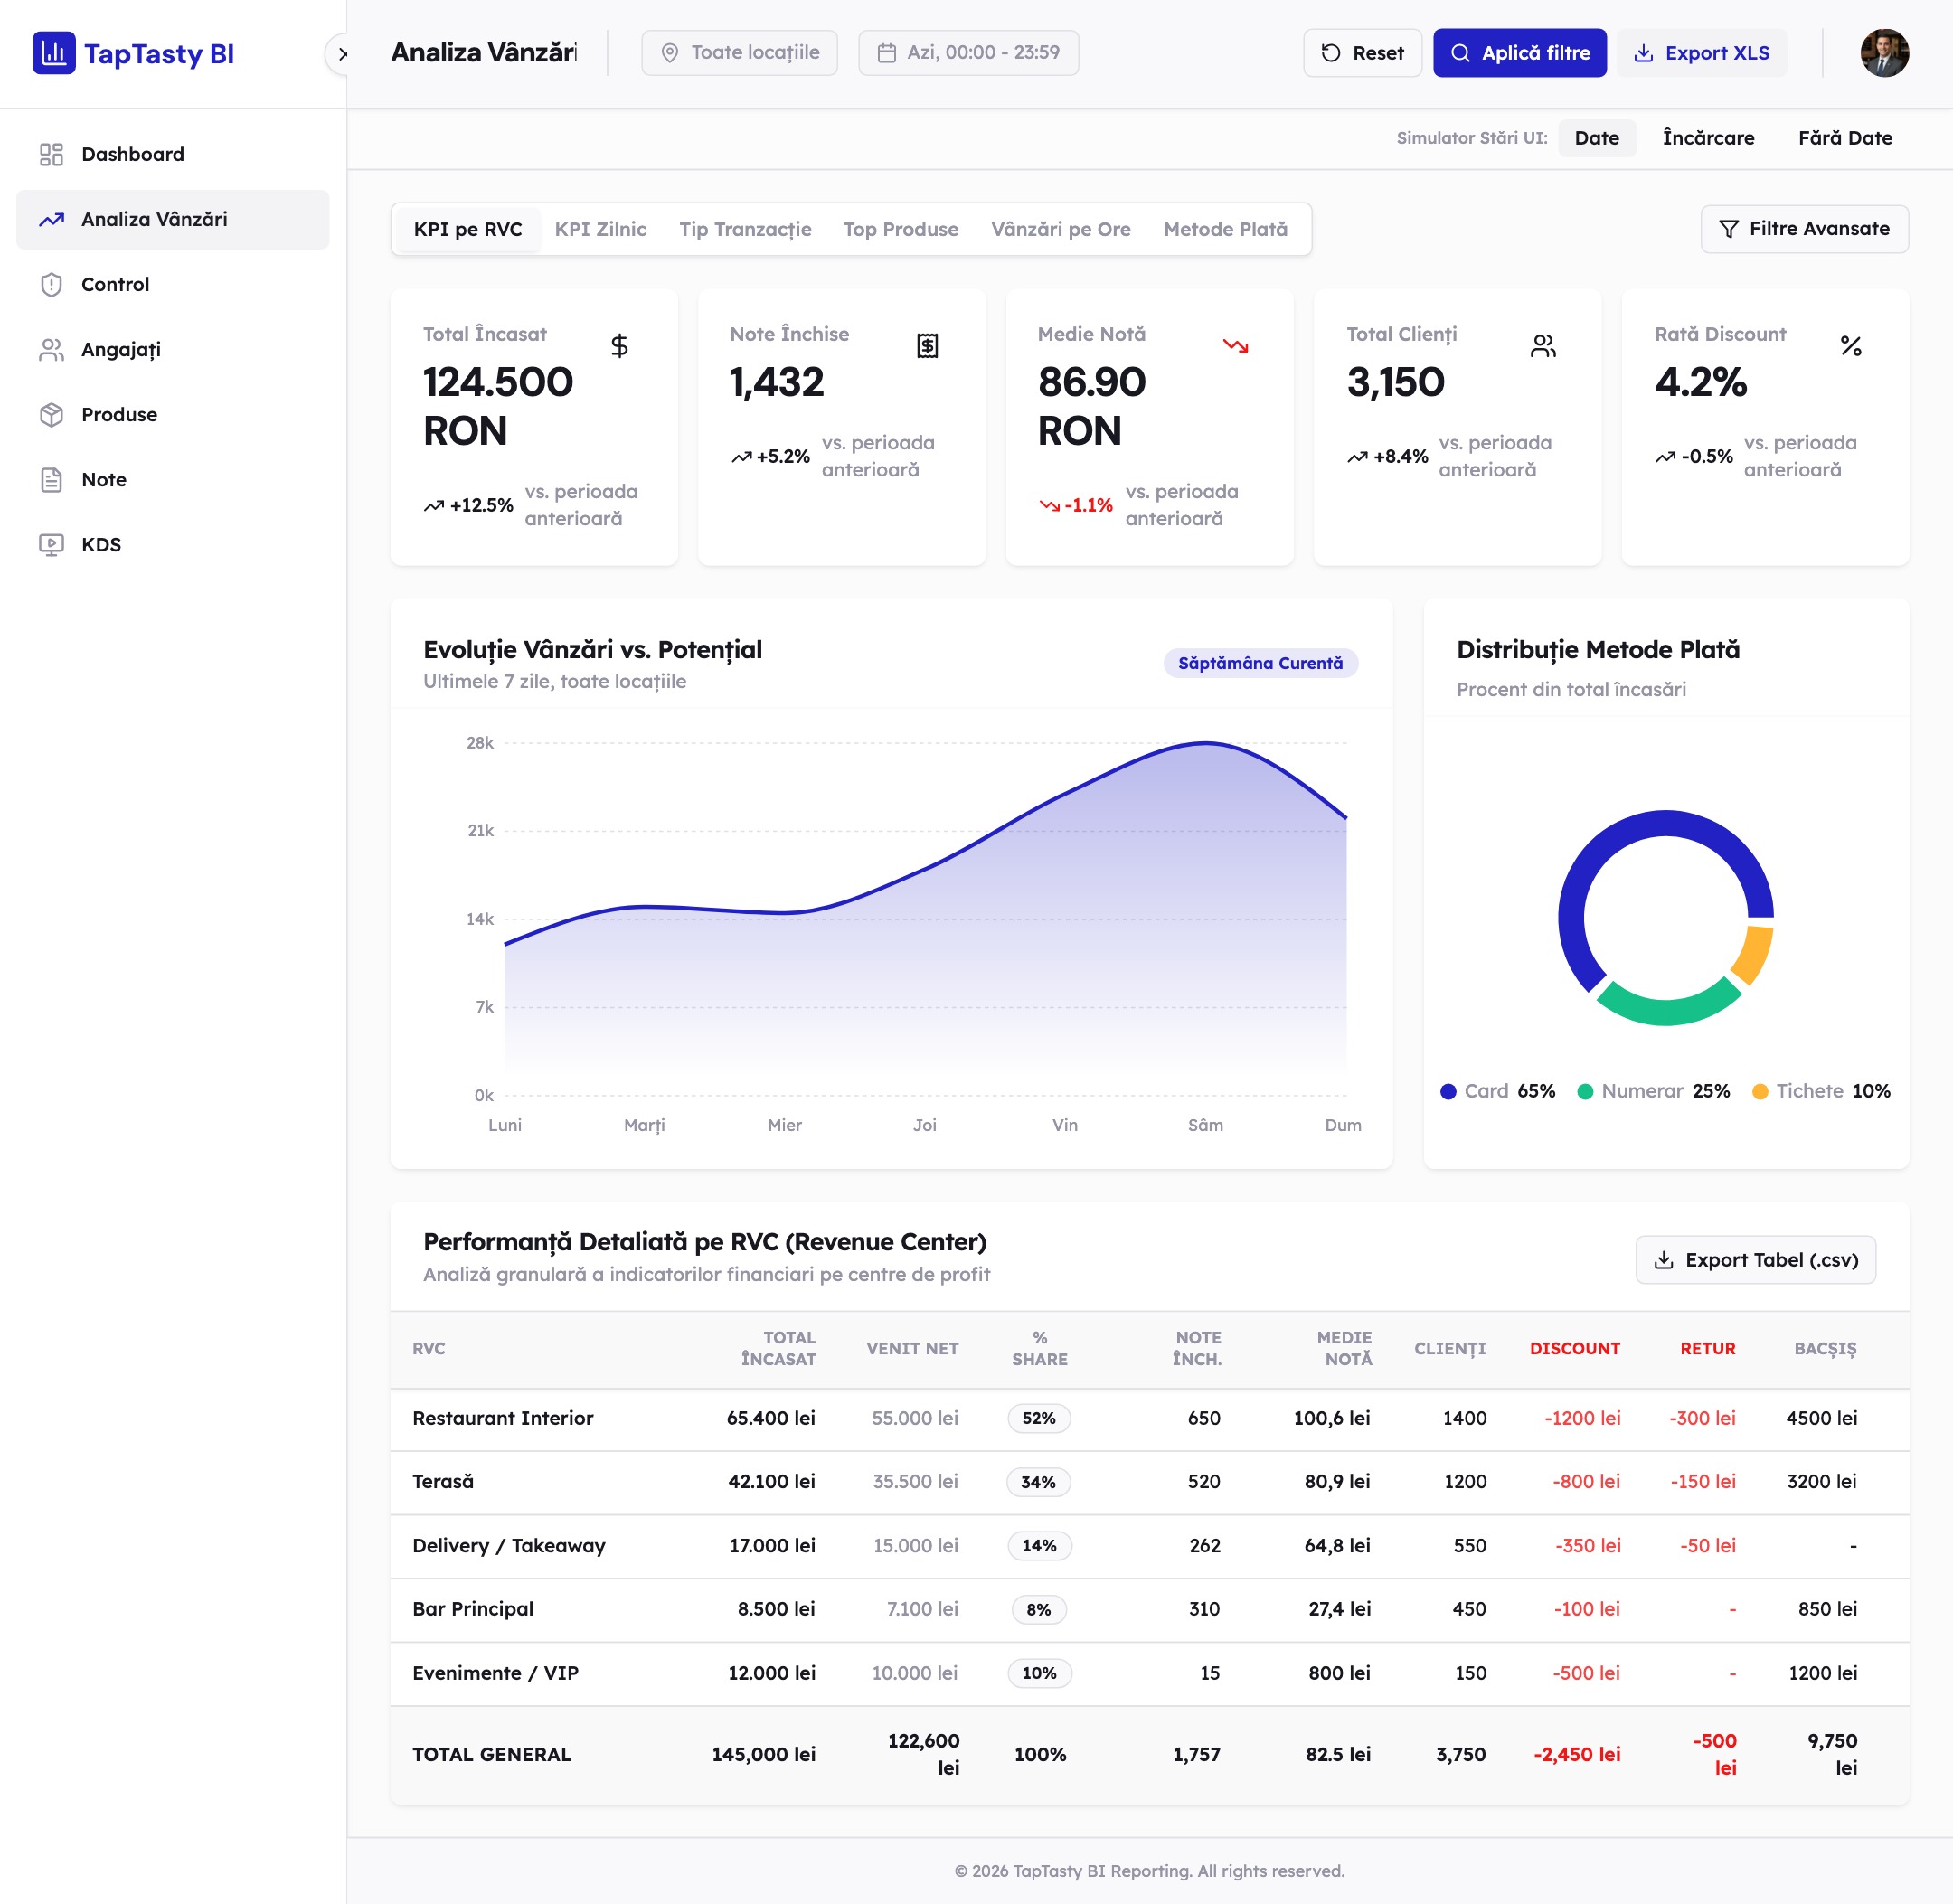
Task: Click the Analiza Vânzări trend icon
Action: click(51, 219)
